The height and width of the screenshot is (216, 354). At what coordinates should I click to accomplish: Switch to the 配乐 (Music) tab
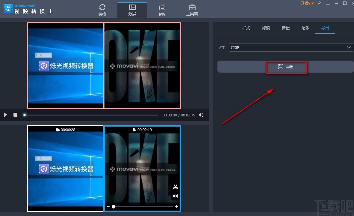(305, 28)
